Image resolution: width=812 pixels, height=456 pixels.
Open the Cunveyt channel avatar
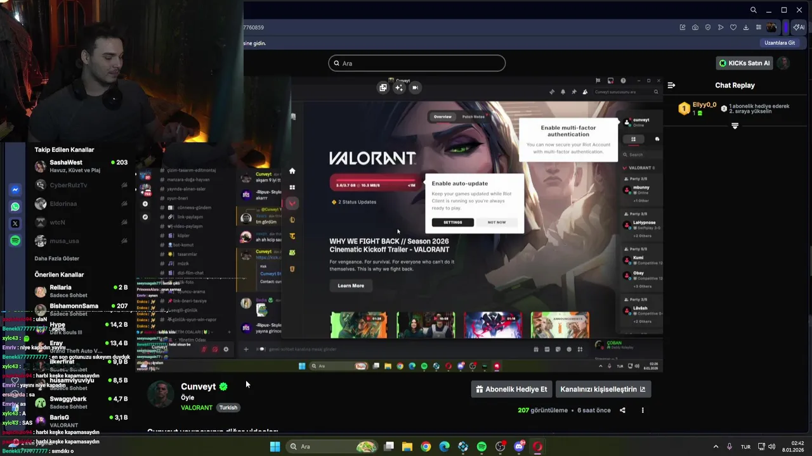pos(160,394)
